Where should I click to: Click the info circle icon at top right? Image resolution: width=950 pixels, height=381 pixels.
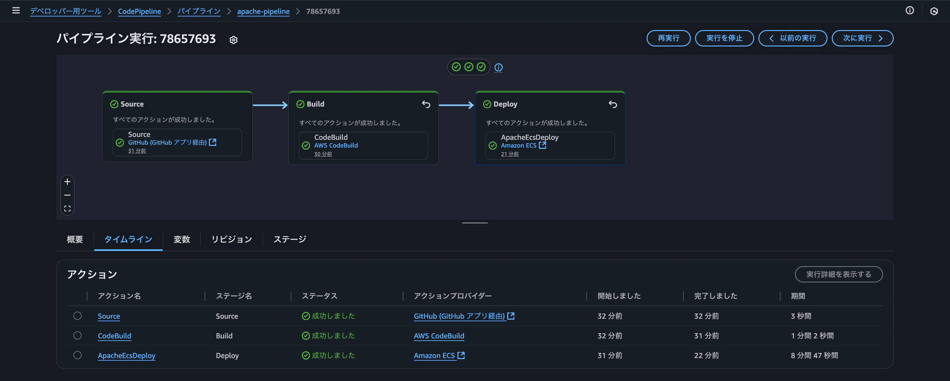pyautogui.click(x=910, y=11)
